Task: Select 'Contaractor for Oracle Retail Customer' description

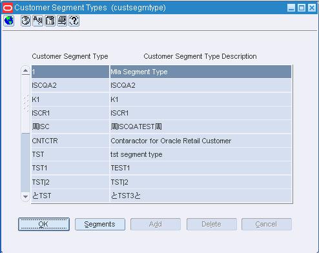Action: 201,141
